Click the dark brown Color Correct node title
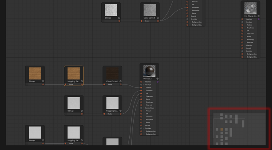272x150 pixels. (112, 81)
